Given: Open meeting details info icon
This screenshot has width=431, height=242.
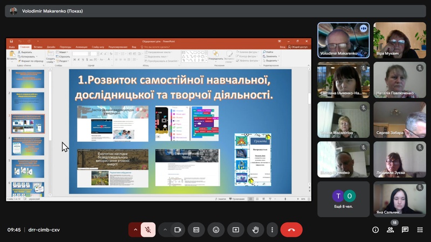Looking at the screenshot, I should tap(376, 230).
